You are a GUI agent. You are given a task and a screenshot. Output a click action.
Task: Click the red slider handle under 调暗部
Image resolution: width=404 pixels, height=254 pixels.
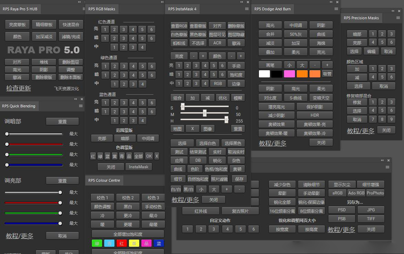pos(7,144)
